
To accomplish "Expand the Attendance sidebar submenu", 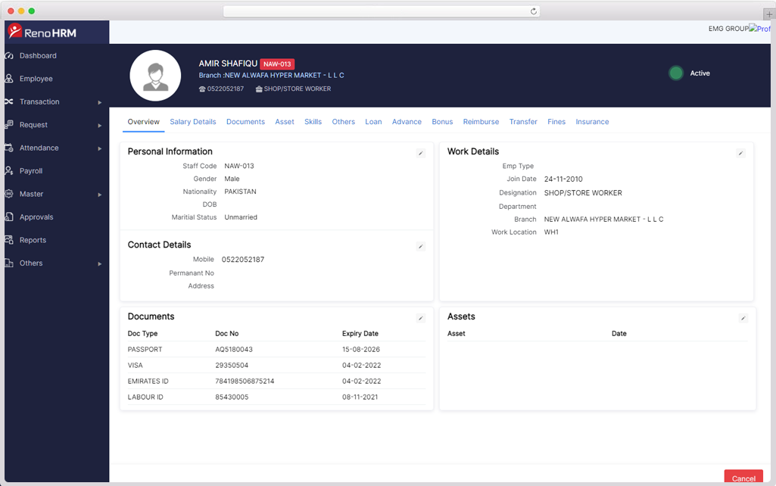I will pyautogui.click(x=99, y=148).
